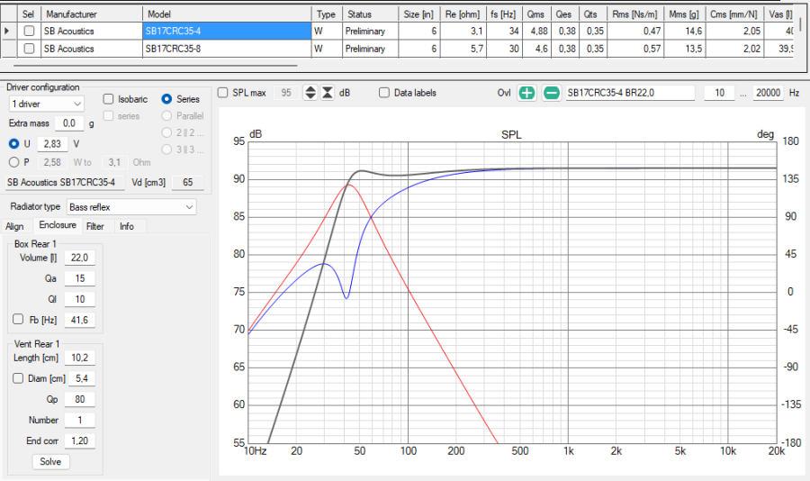Click the SPL max value 95 field
810x481 pixels.
[x=286, y=93]
